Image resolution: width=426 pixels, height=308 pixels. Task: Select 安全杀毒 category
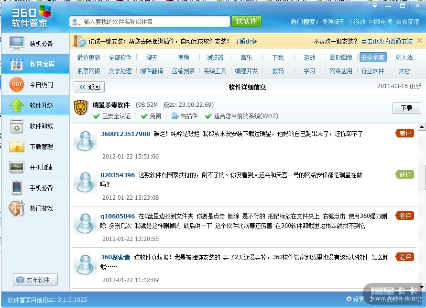point(373,57)
